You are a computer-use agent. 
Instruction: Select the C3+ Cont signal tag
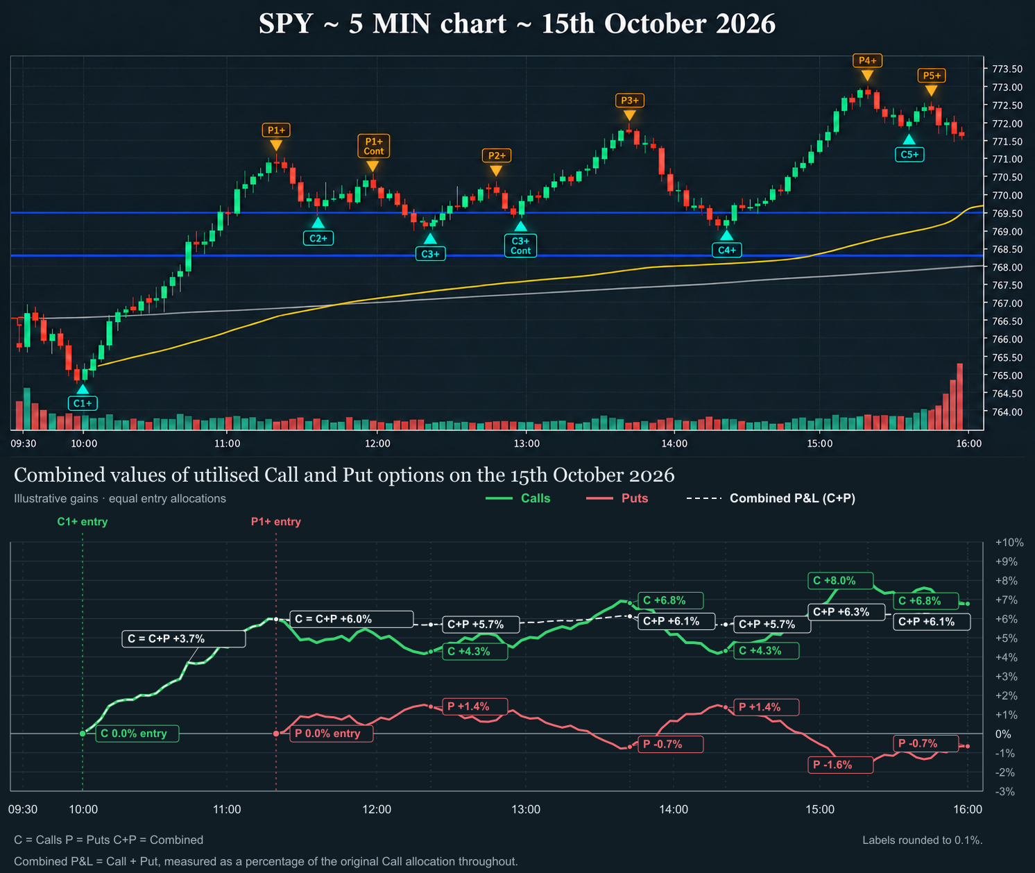point(520,246)
